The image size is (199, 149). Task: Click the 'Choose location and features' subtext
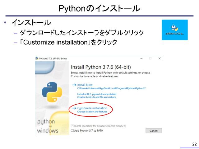point(92,111)
